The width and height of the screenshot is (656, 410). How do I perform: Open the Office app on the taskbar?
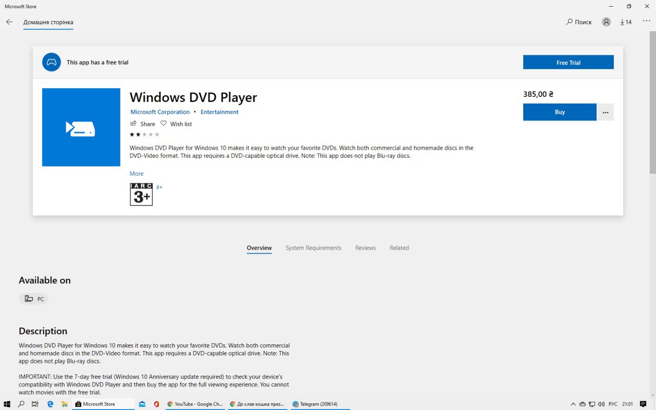pyautogui.click(x=157, y=404)
